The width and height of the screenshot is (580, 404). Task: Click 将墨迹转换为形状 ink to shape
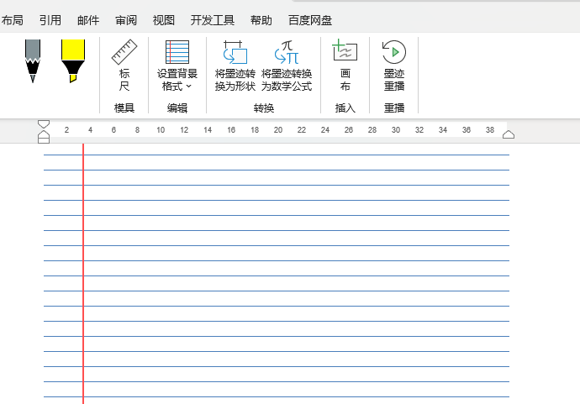pyautogui.click(x=235, y=66)
